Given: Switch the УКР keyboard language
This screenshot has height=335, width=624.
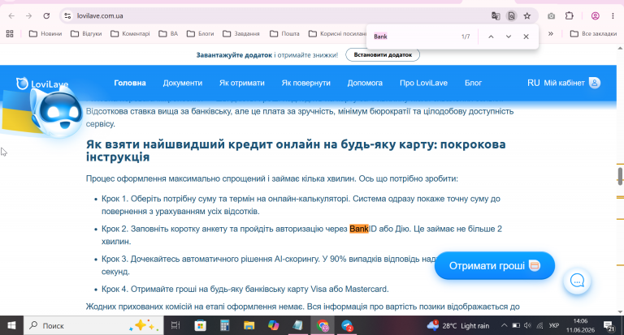Looking at the screenshot, I should point(554,325).
